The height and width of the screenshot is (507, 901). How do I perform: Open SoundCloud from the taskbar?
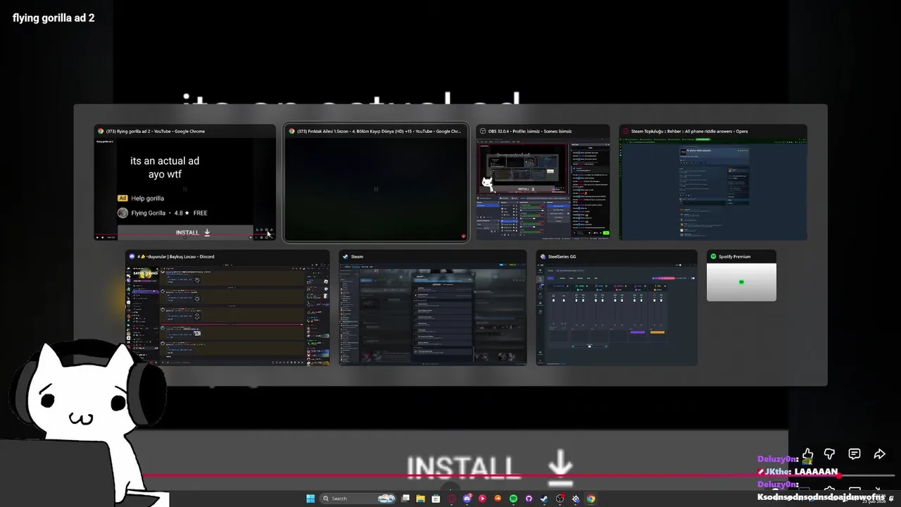498,499
